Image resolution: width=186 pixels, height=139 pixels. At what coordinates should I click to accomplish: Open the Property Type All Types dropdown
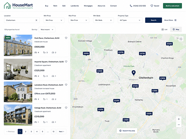pos(130,20)
